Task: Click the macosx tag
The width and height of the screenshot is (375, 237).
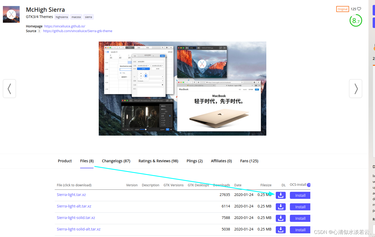Action: point(76,17)
